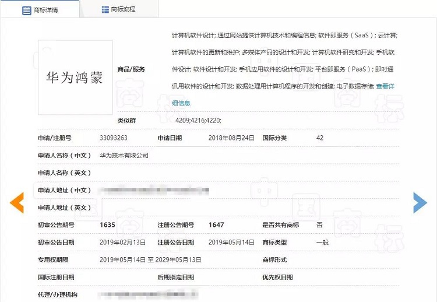Image resolution: width=437 pixels, height=302 pixels.
Task: Go to next record with blue right arrow
Action: coord(420,202)
